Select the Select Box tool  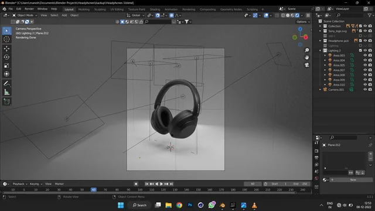6,30
